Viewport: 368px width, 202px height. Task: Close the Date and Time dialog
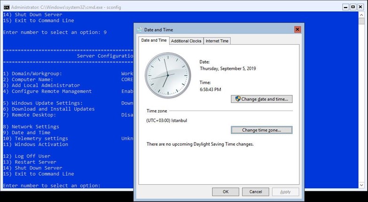point(298,30)
